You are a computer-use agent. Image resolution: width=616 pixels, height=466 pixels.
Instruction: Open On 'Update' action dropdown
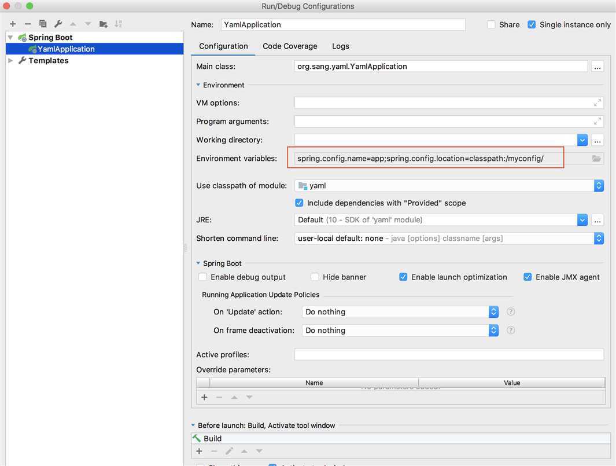pos(494,312)
